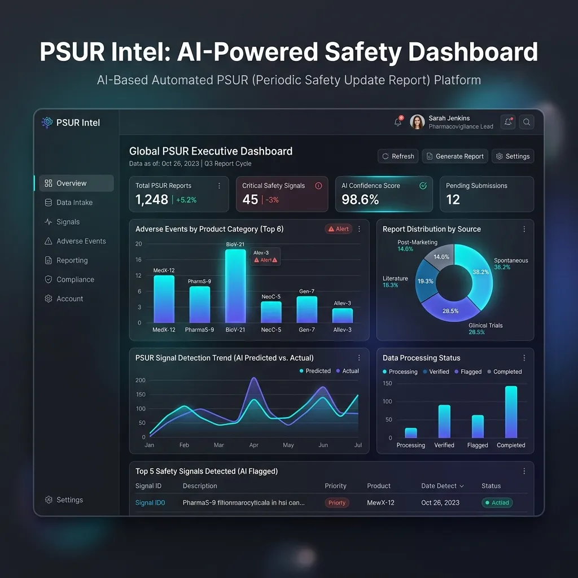Click the Critical Safety Signals value 45

[250, 200]
